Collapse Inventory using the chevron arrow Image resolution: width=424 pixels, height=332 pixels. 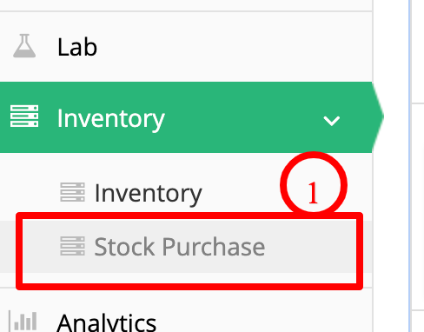(331, 121)
